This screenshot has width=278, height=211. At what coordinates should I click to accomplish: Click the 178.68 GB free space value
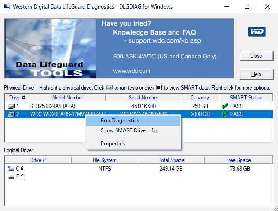(239, 169)
